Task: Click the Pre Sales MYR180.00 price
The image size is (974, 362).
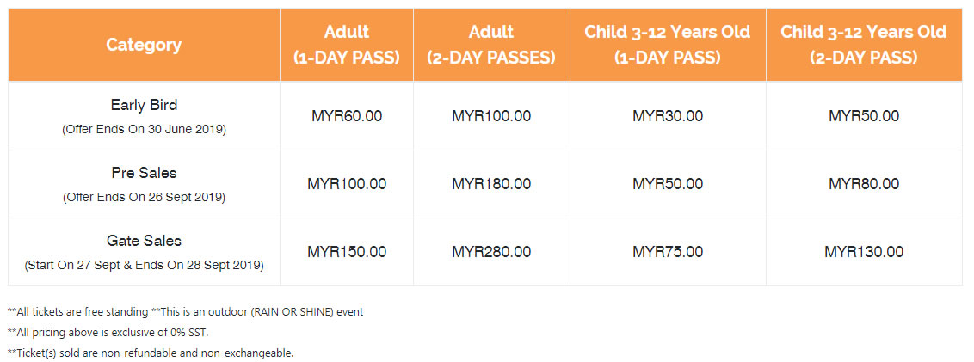Action: pyautogui.click(x=491, y=184)
